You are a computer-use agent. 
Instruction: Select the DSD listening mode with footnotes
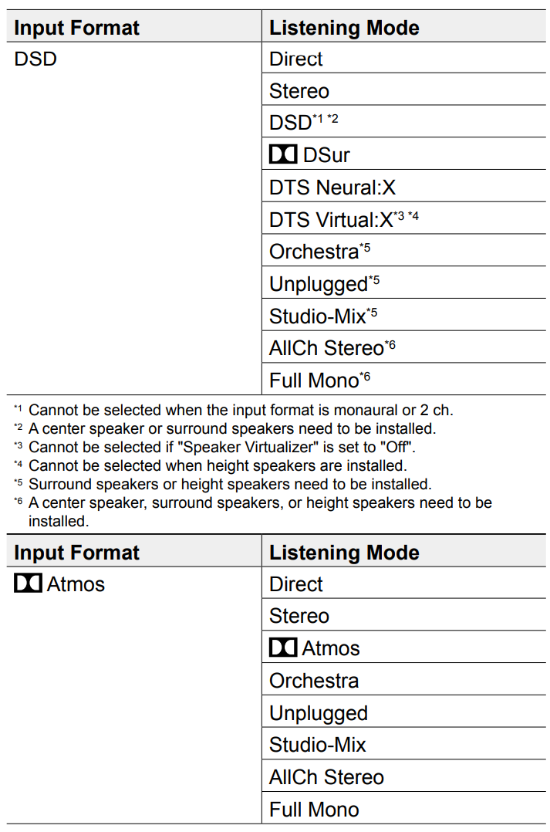point(303,122)
